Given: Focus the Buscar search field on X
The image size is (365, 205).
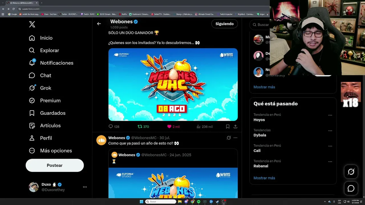Looking at the screenshot, I should [x=259, y=25].
